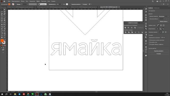Select the Gradient tool

point(5,29)
